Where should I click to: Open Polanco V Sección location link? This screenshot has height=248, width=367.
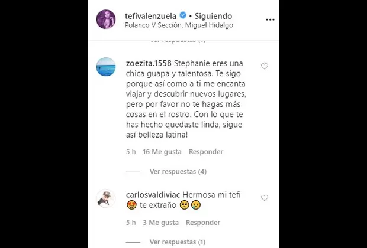click(179, 25)
